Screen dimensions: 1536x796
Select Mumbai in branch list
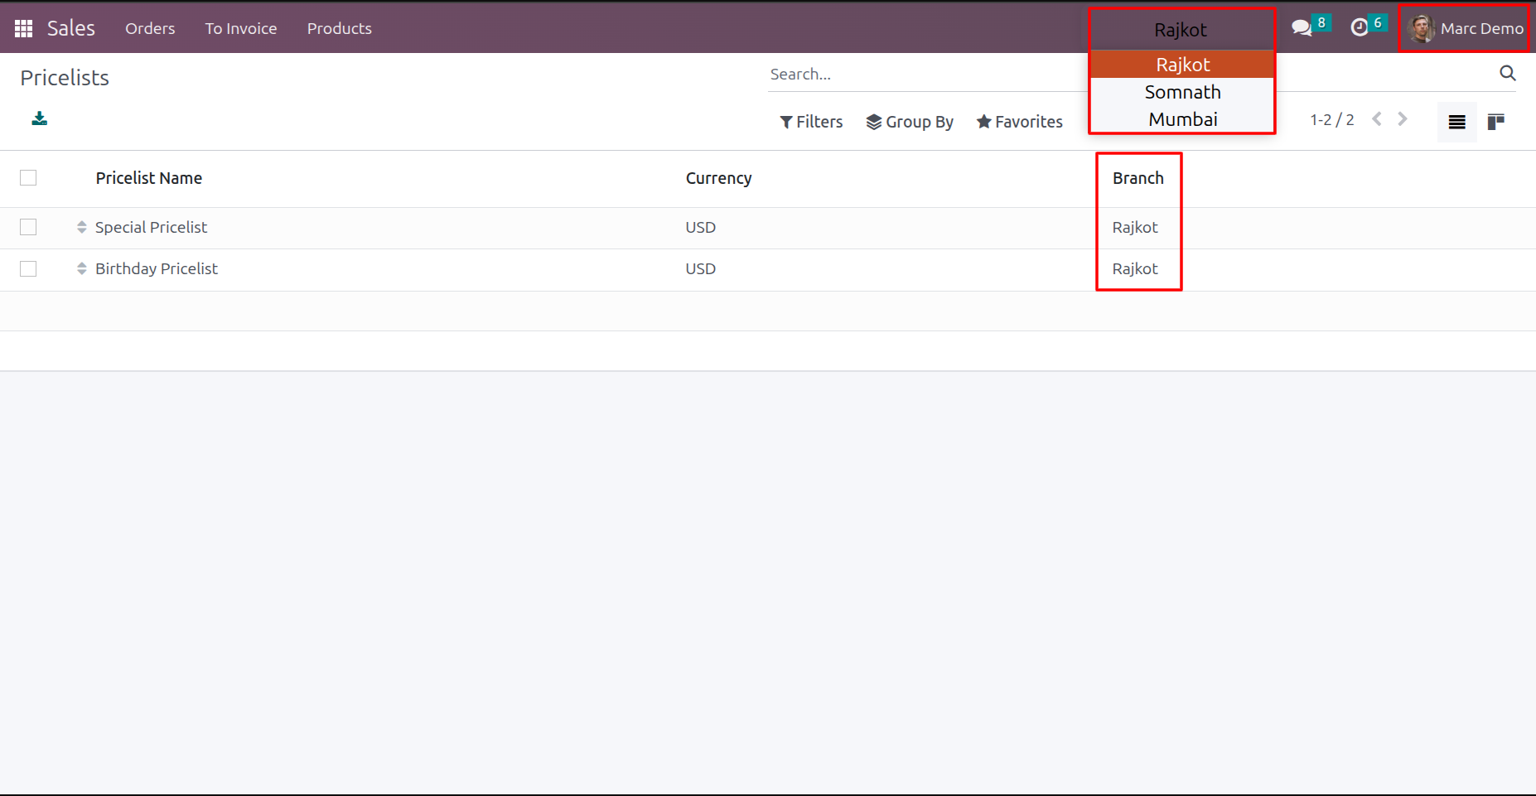click(x=1182, y=119)
